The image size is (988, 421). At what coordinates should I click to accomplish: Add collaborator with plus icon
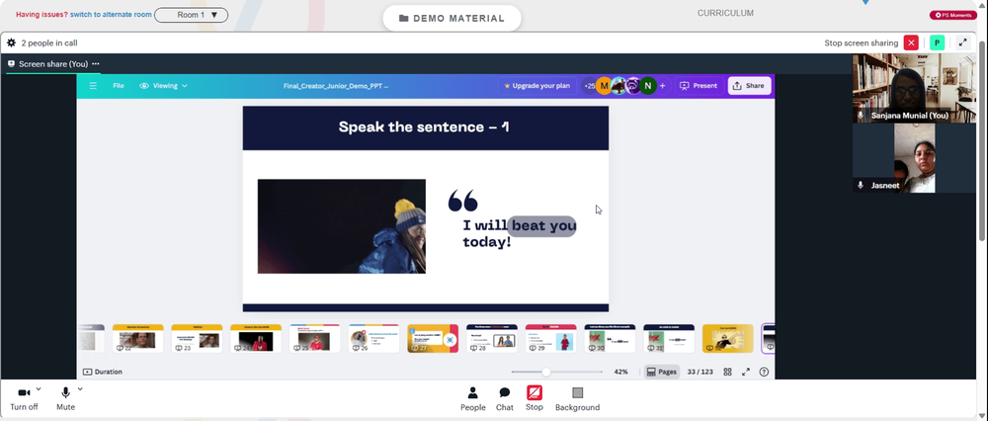point(662,86)
